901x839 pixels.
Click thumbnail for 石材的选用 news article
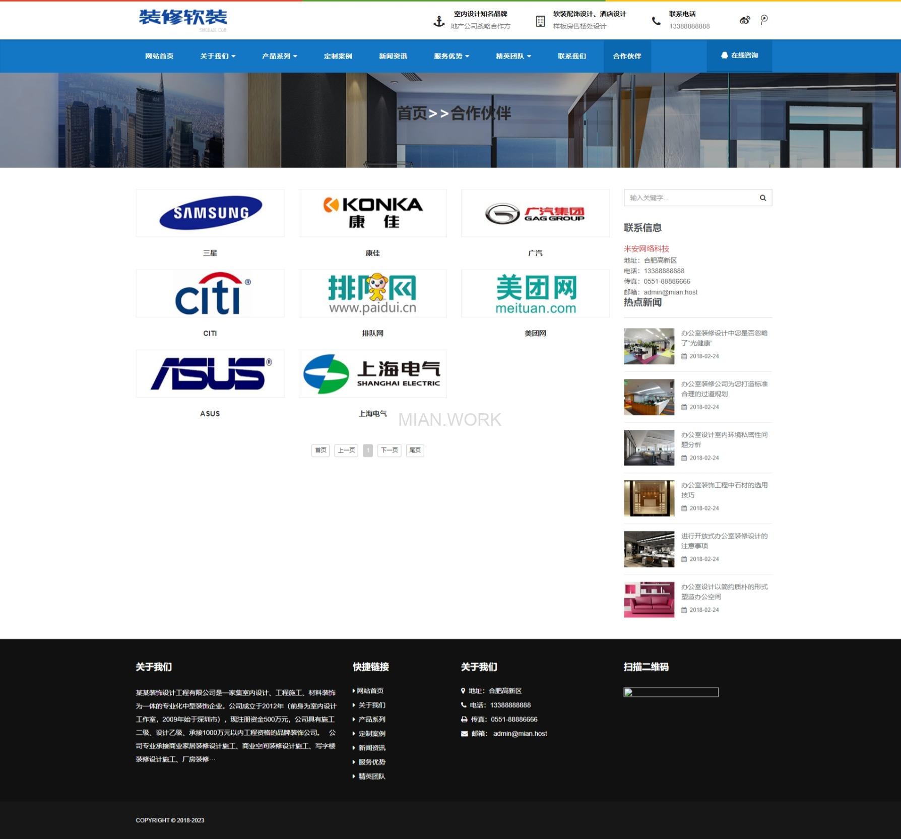[649, 498]
